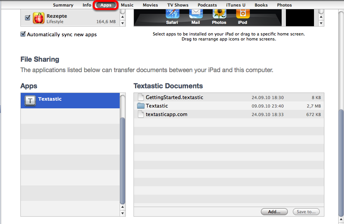Select the iTunes U tab

[x=235, y=5]
